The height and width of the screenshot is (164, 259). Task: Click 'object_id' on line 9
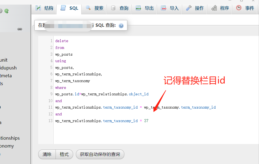coord(139,94)
